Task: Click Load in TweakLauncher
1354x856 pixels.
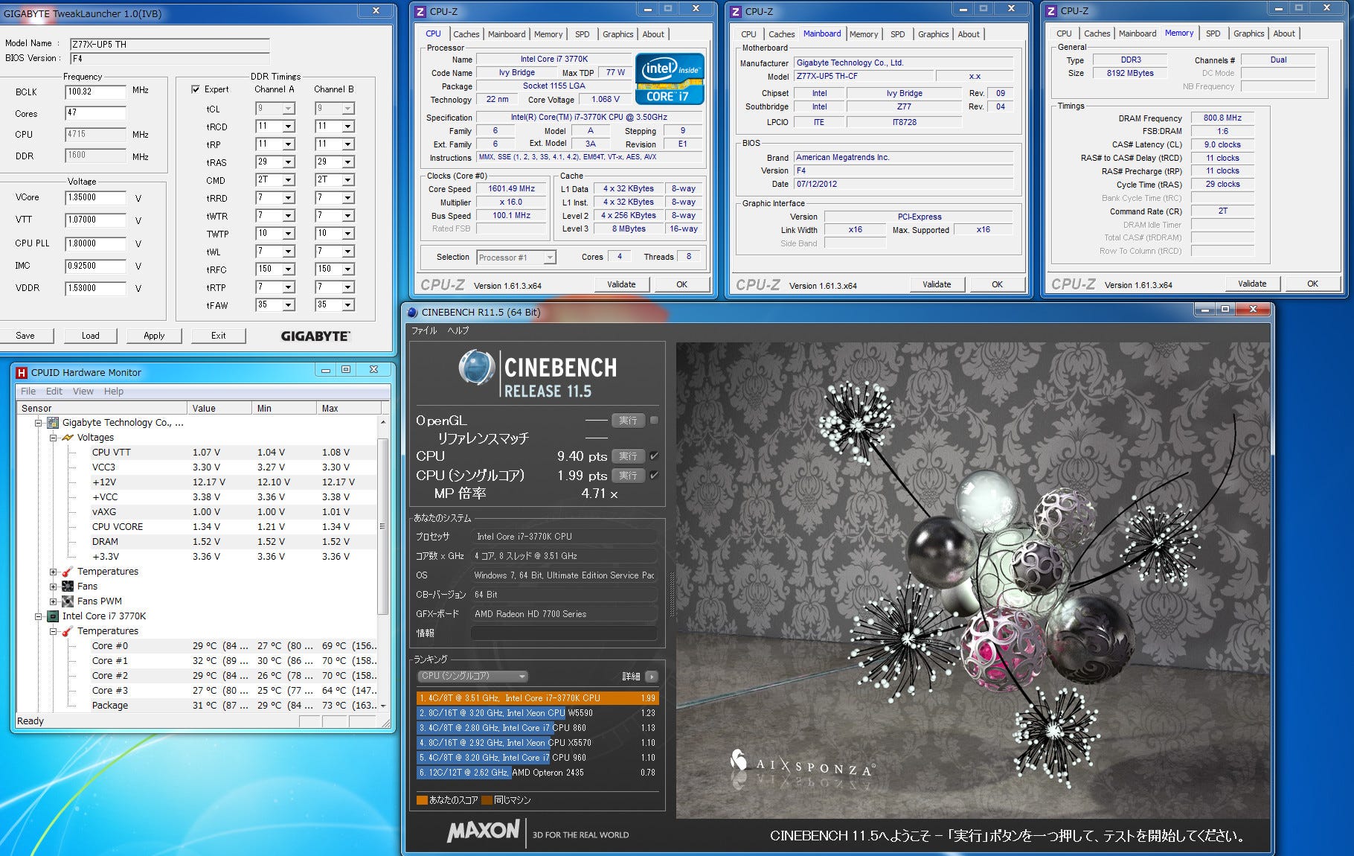Action: click(x=90, y=336)
